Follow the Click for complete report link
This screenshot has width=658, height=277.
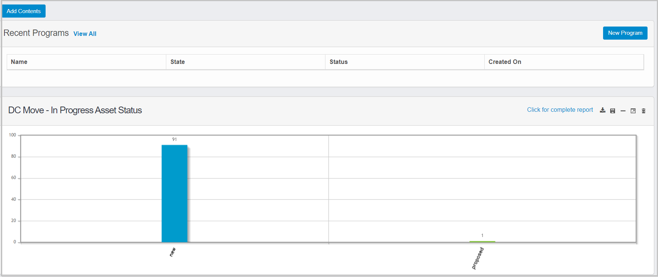pos(560,110)
